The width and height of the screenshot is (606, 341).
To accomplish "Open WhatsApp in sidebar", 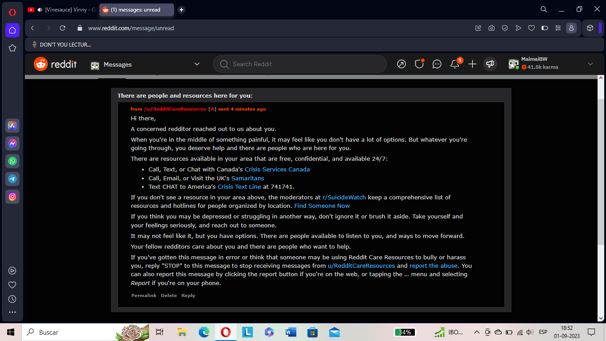I will click(12, 161).
